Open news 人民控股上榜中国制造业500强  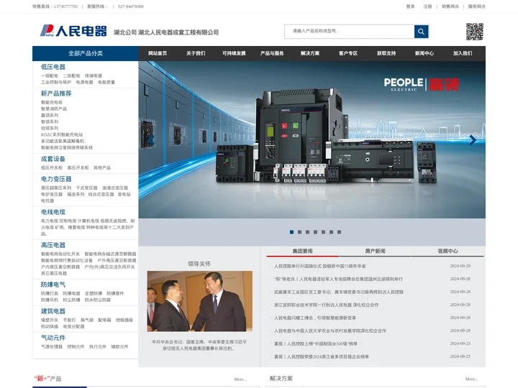[316, 343]
